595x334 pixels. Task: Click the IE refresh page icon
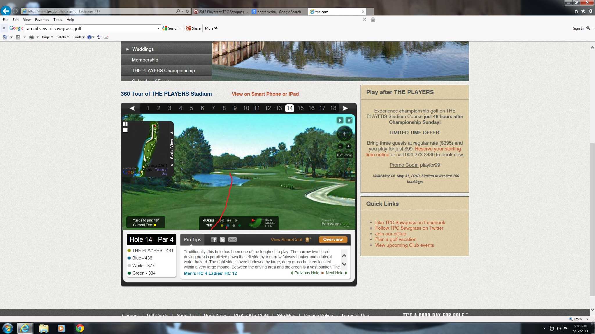(x=187, y=11)
